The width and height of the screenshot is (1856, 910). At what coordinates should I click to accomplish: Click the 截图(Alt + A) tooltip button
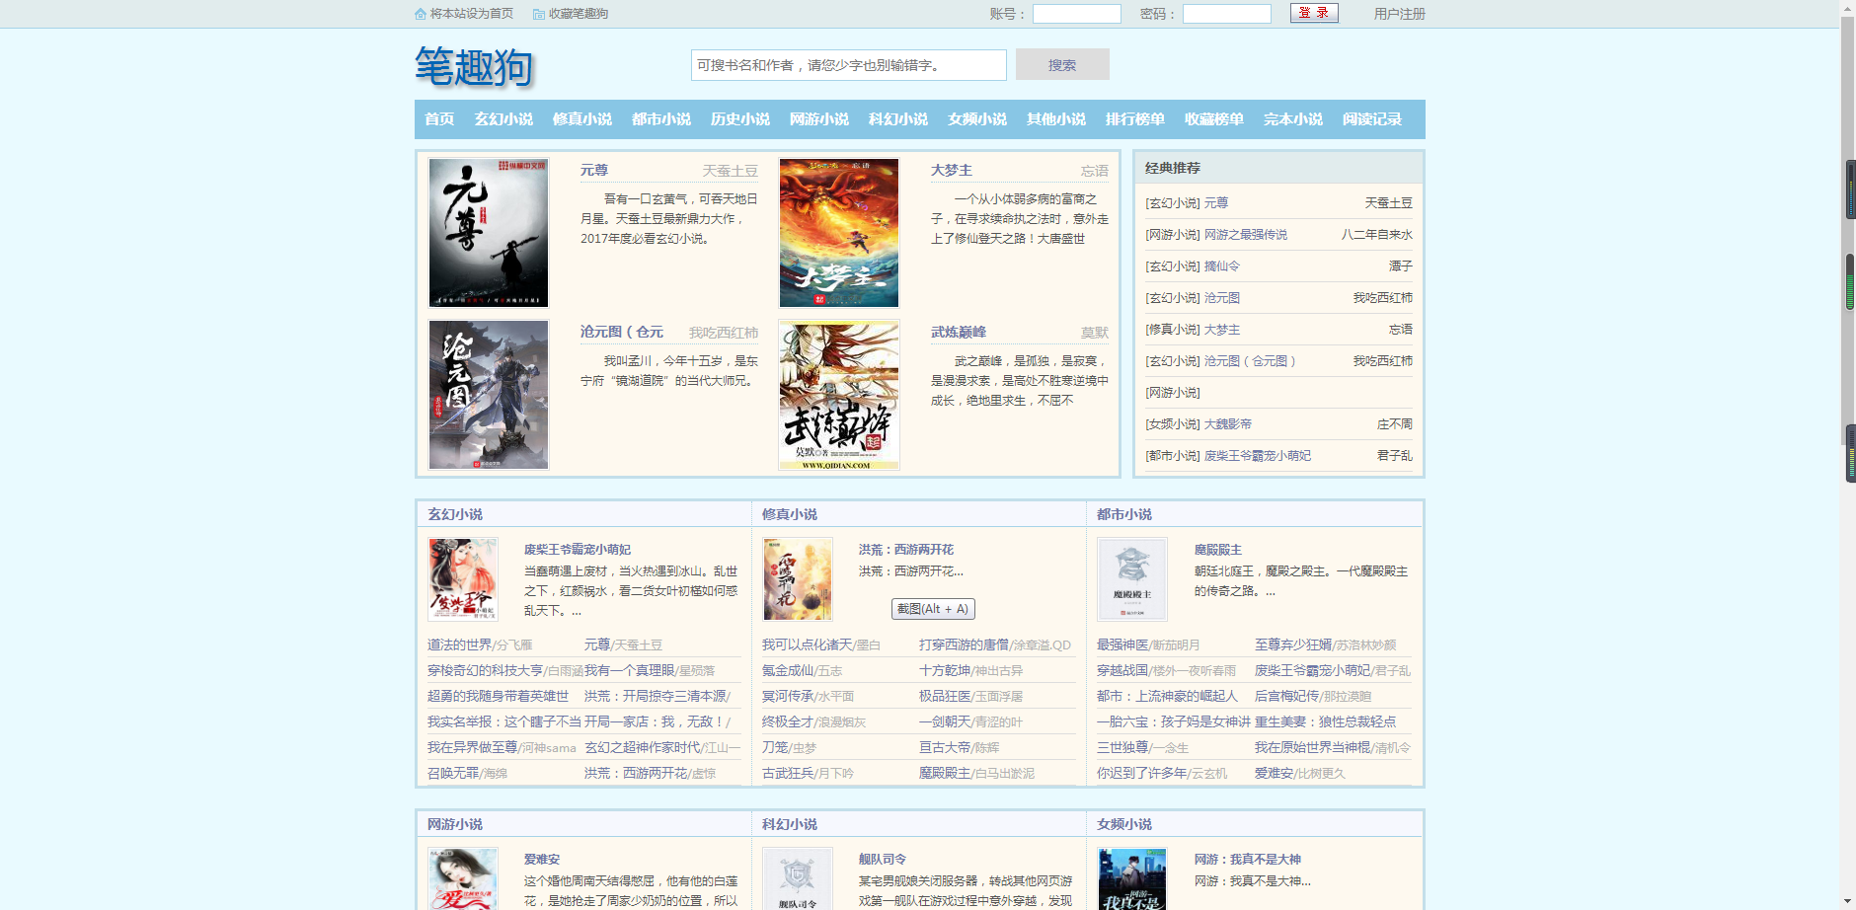tap(933, 609)
